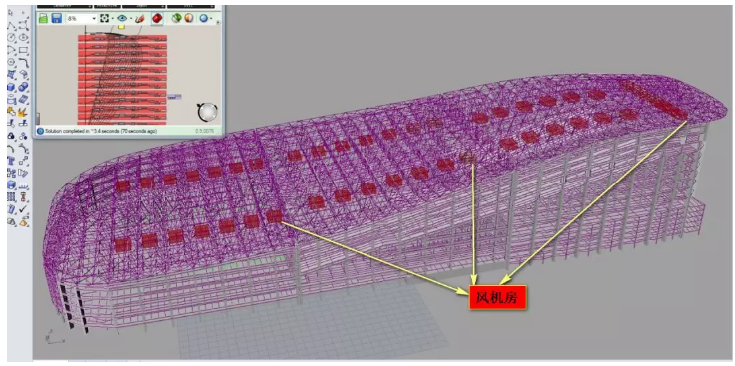Select the Grasshopper Sketch pen tool
735x366 pixels.
(x=140, y=18)
